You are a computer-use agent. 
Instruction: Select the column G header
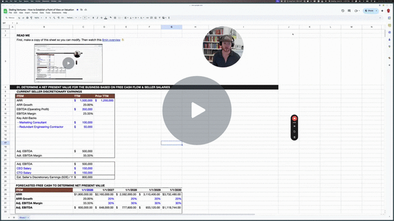[x=171, y=27]
